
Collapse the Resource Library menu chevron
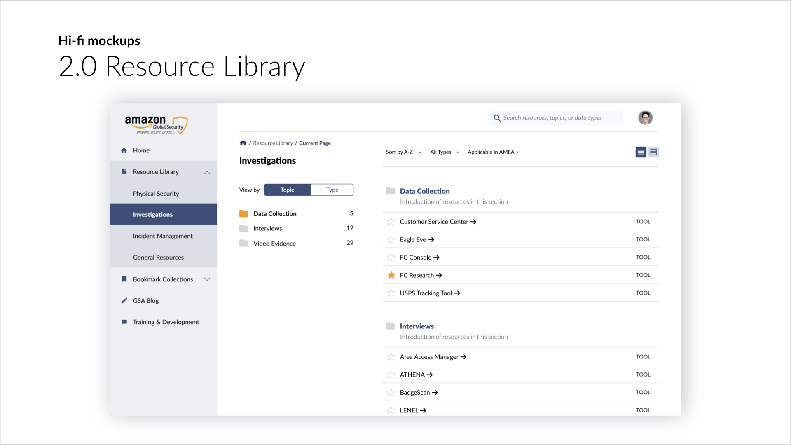[207, 172]
